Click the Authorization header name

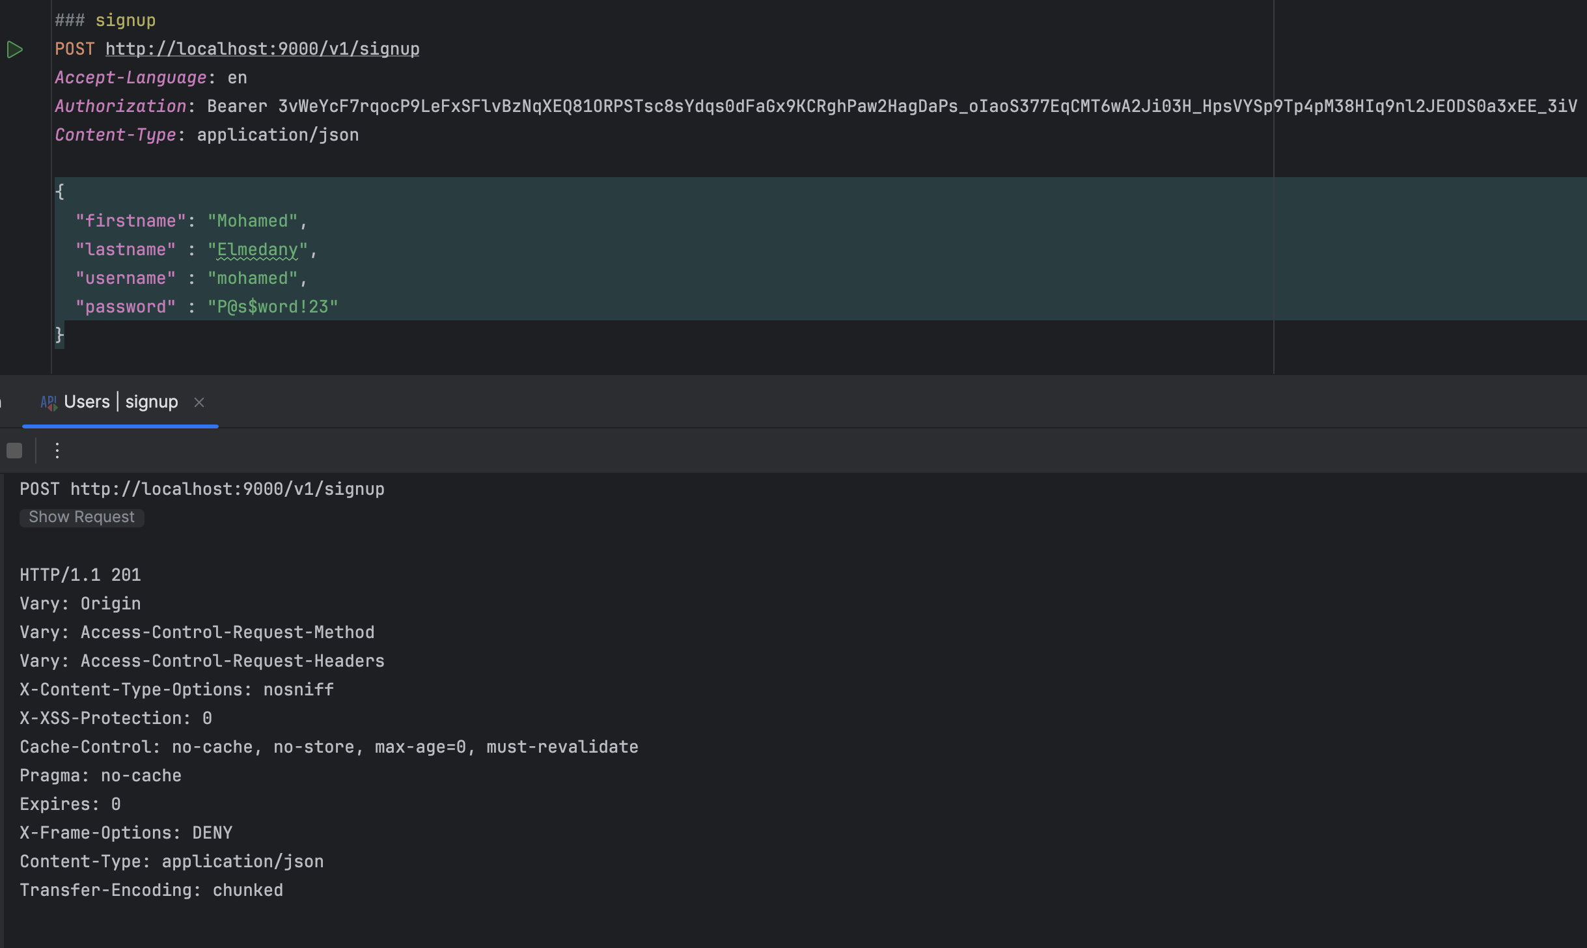(x=120, y=106)
